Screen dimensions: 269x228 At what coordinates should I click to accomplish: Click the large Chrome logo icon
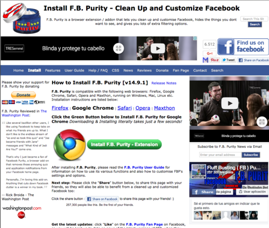point(70,145)
